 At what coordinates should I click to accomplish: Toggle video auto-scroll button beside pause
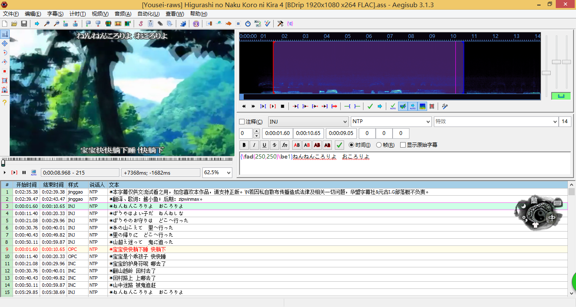[x=34, y=172]
